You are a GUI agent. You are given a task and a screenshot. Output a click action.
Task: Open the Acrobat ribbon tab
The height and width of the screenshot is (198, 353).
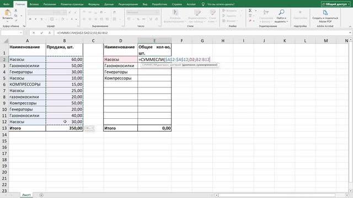coord(191,4)
